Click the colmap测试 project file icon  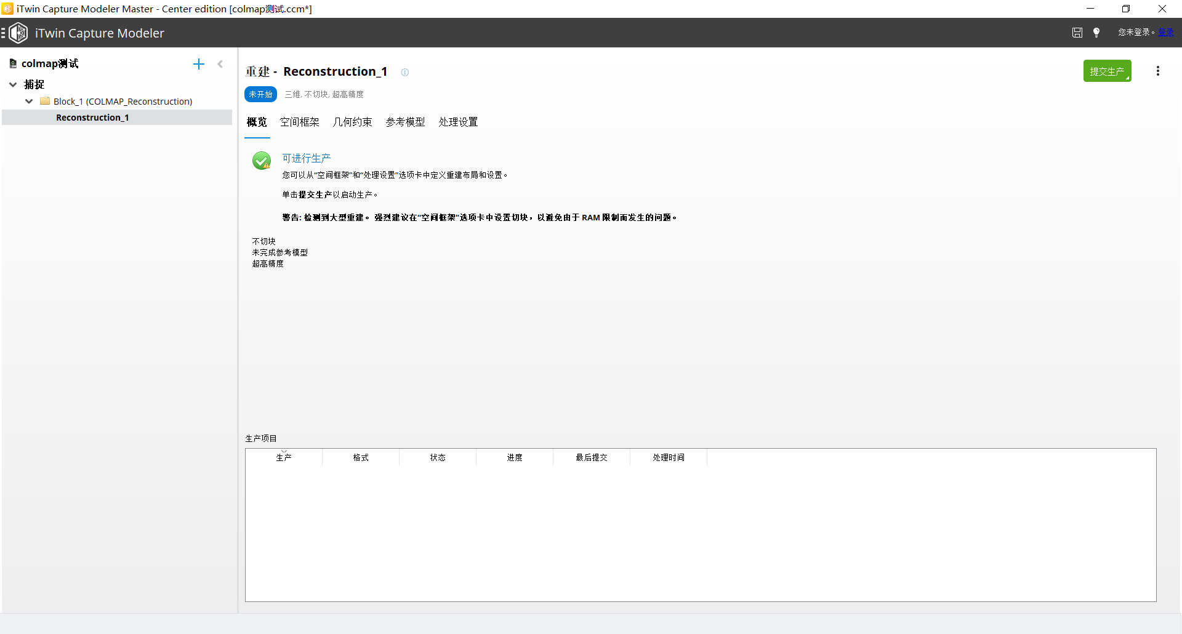point(13,64)
